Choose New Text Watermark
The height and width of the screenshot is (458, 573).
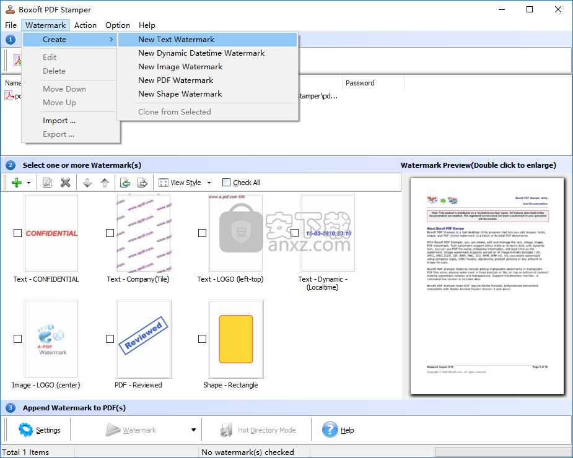(x=208, y=40)
